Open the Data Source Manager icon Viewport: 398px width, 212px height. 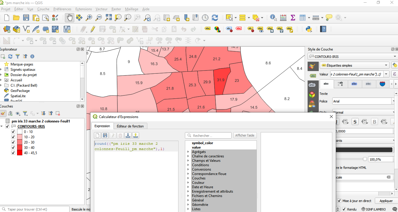[7, 29]
